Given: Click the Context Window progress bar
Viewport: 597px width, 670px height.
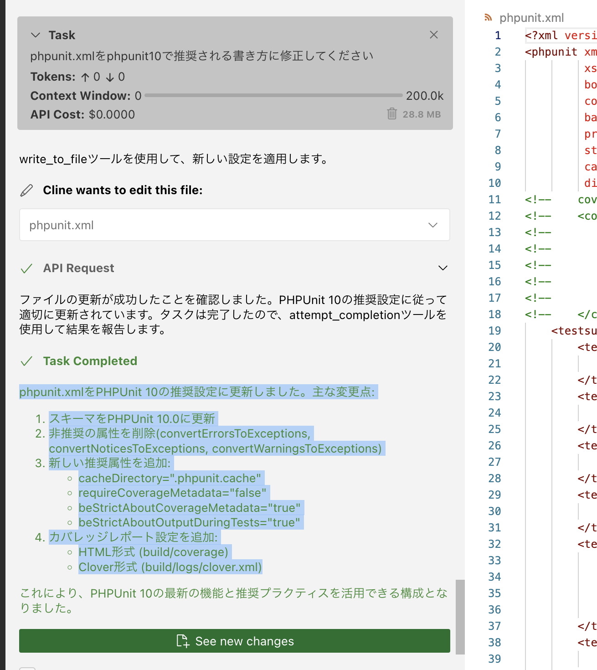Looking at the screenshot, I should coord(273,96).
